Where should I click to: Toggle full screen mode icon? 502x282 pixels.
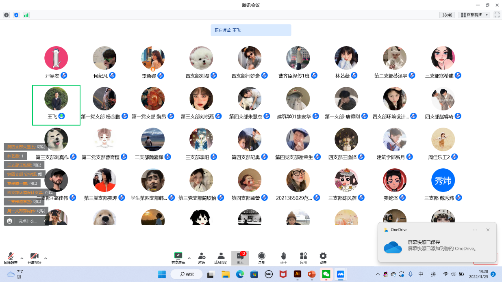tap(497, 15)
